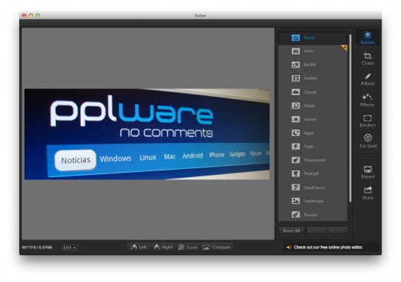Apply the Sand/Snow scene

click(x=313, y=188)
